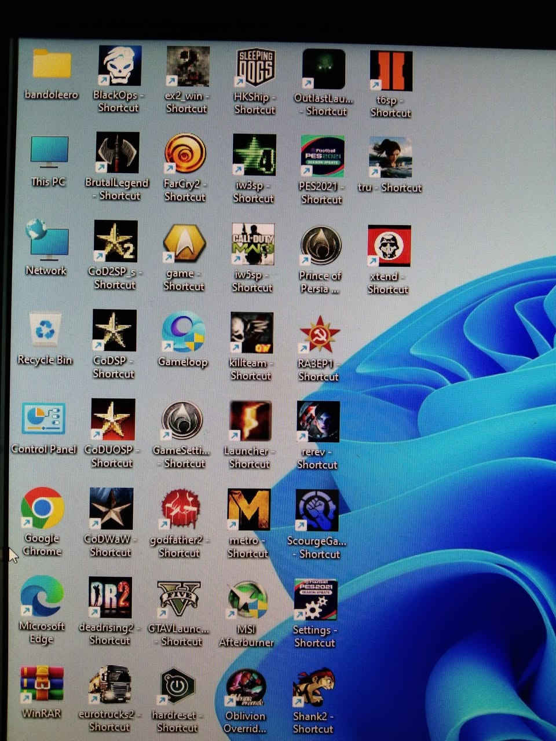Click the Recycle Bin icon
Viewport: 556px width, 741px height.
(45, 331)
